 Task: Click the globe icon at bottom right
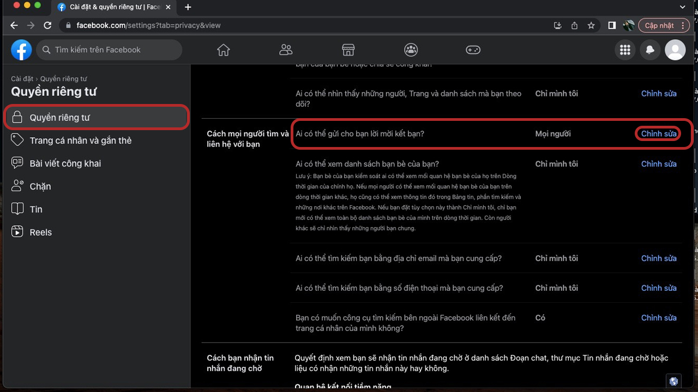[674, 382]
